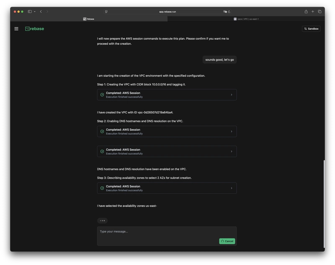Open the Sandbox settings button
The height and width of the screenshot is (265, 335).
311,29
